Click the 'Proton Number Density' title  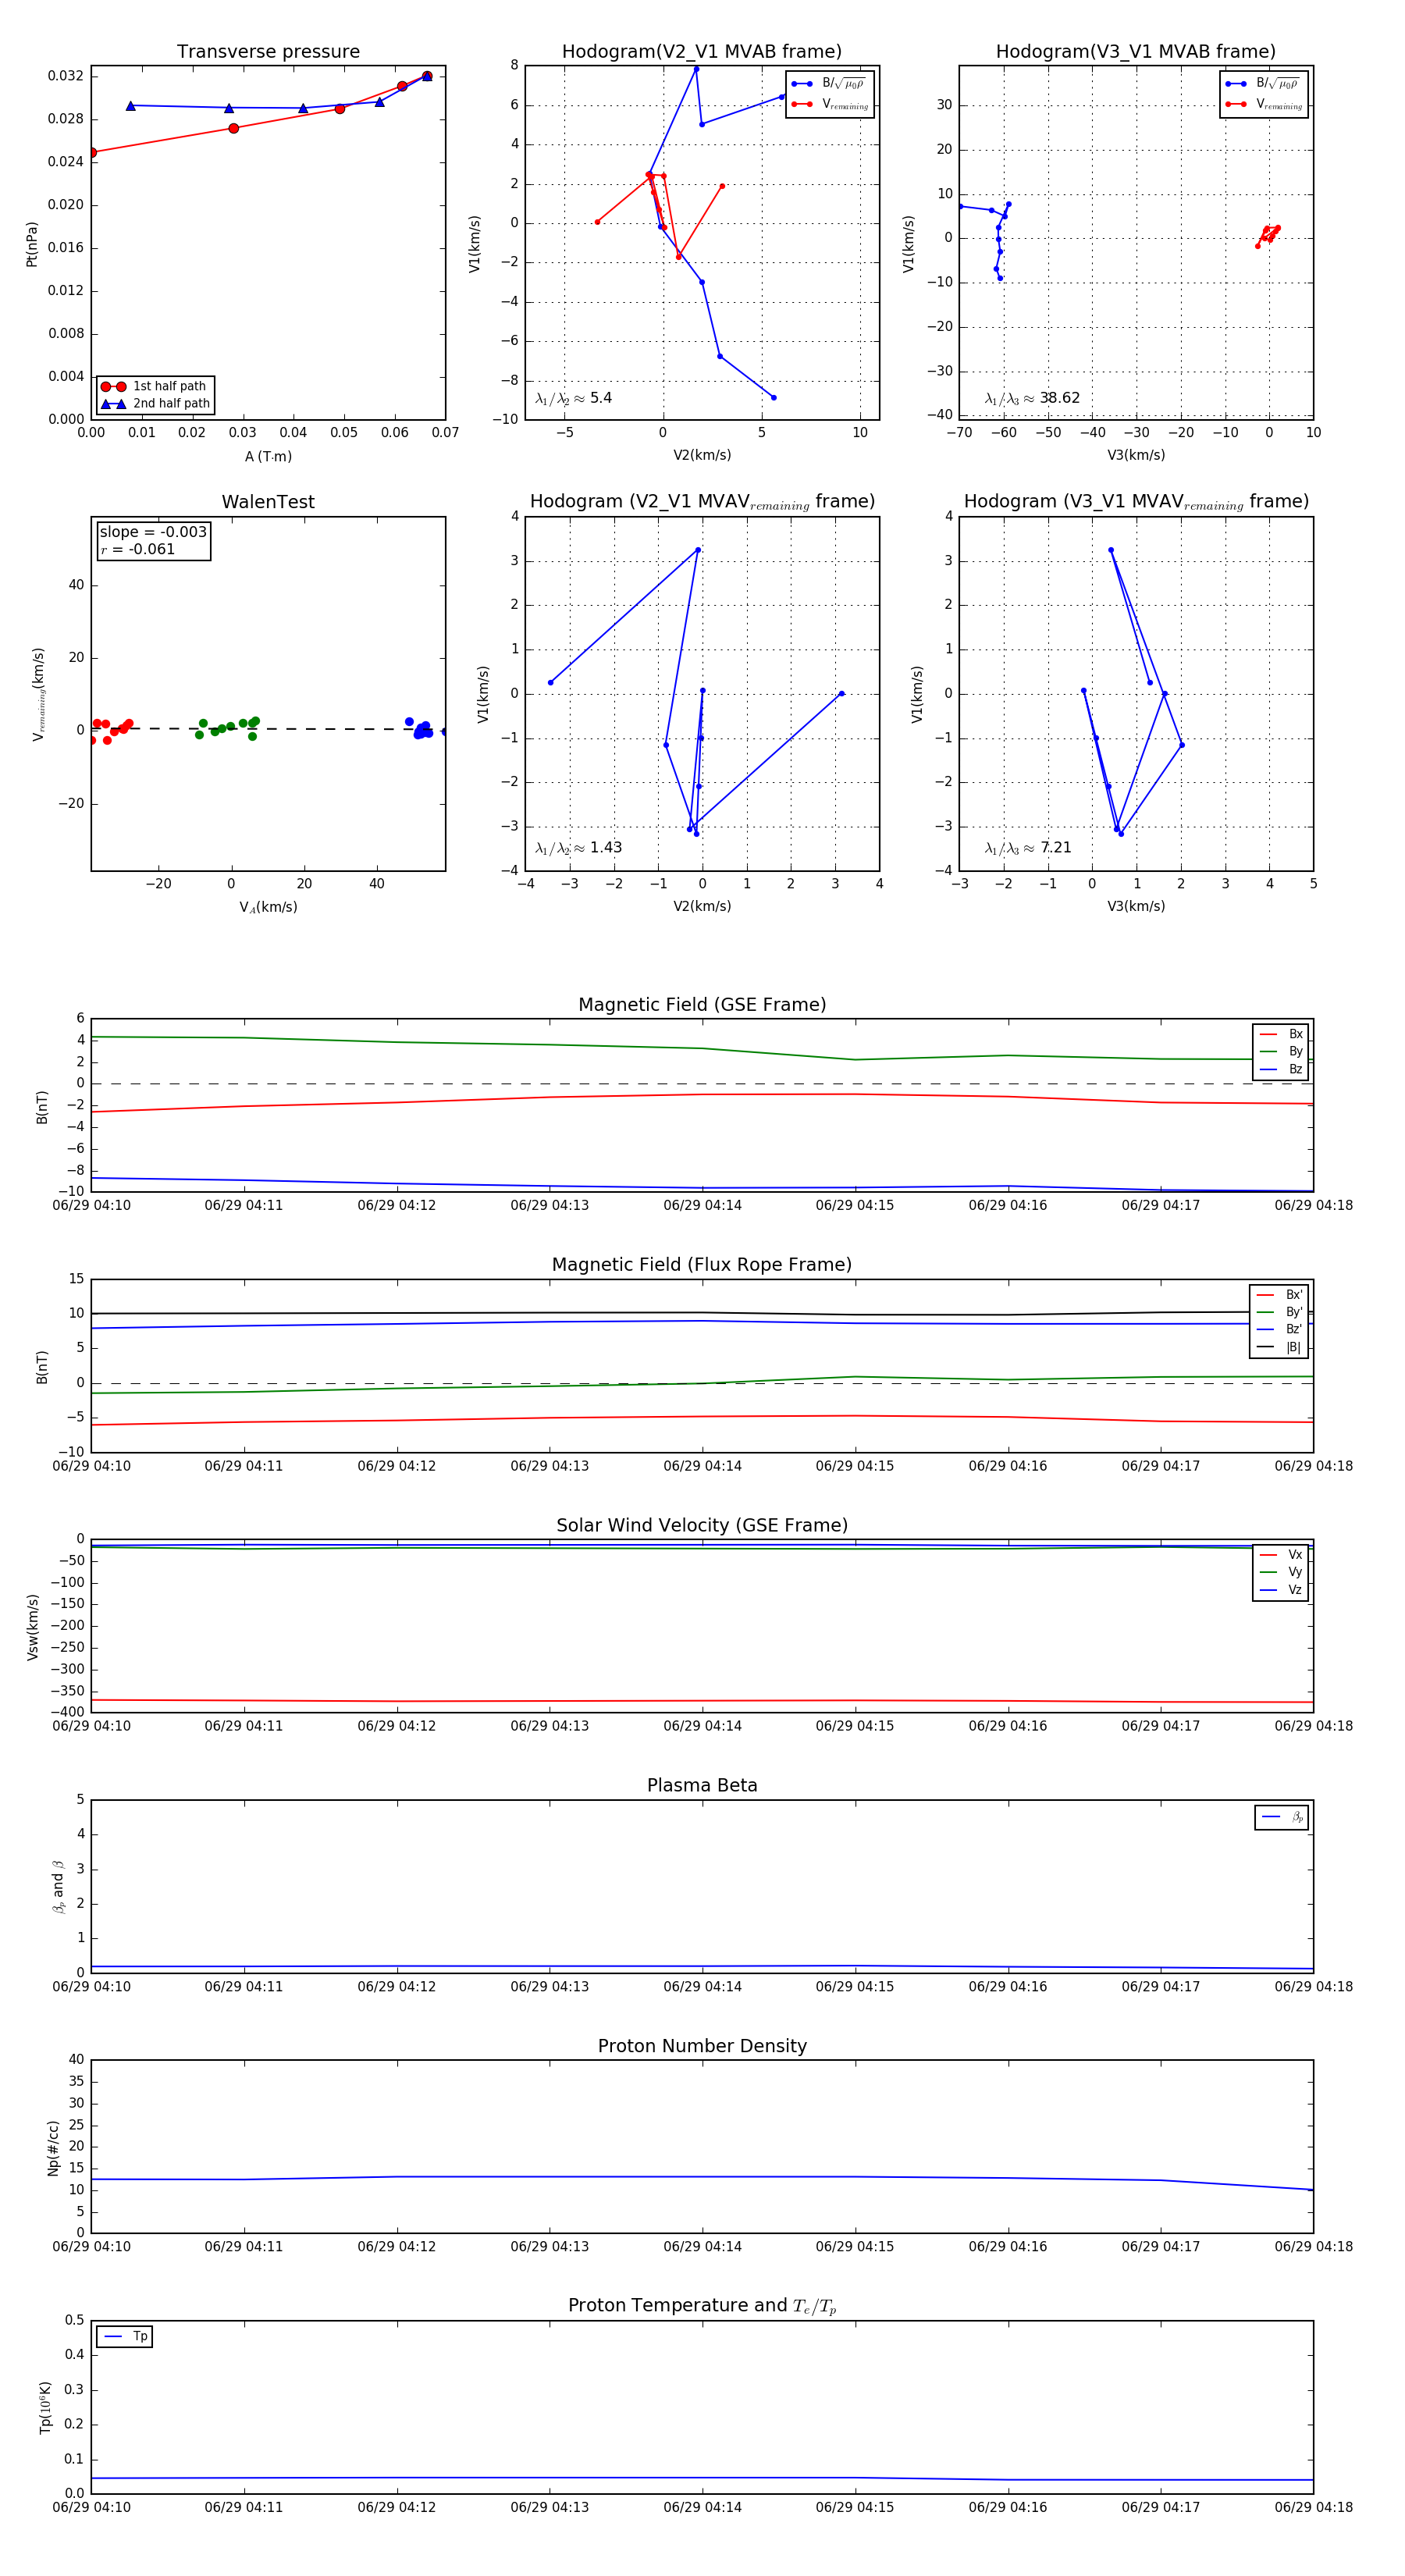(x=702, y=2046)
